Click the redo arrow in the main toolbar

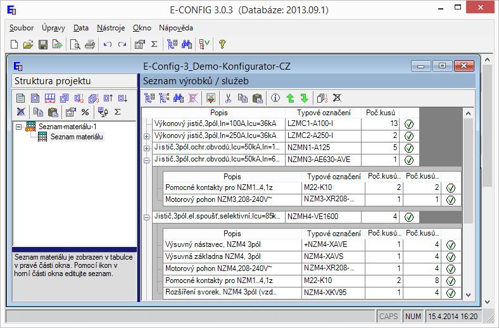122,44
